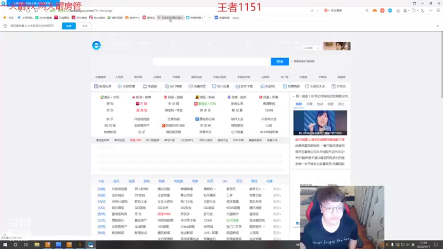The image size is (443, 249).
Task: Open File Explorer from the taskbar
Action: [37, 245]
